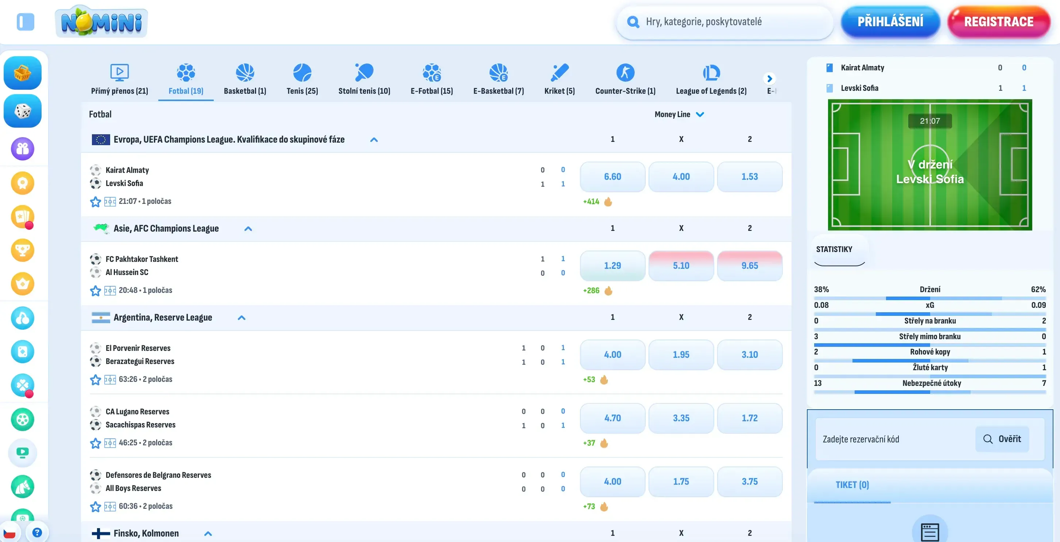This screenshot has height=542, width=1060.
Task: Collapse the UEFA Champions League section
Action: click(374, 140)
